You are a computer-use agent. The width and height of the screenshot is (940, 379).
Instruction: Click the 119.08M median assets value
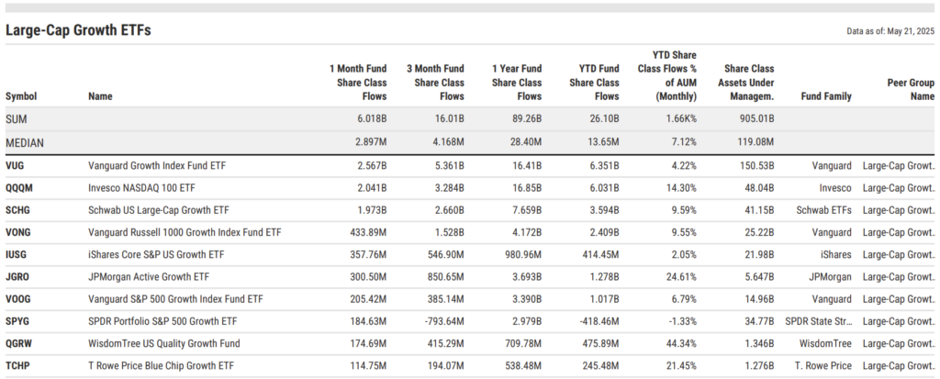(757, 143)
